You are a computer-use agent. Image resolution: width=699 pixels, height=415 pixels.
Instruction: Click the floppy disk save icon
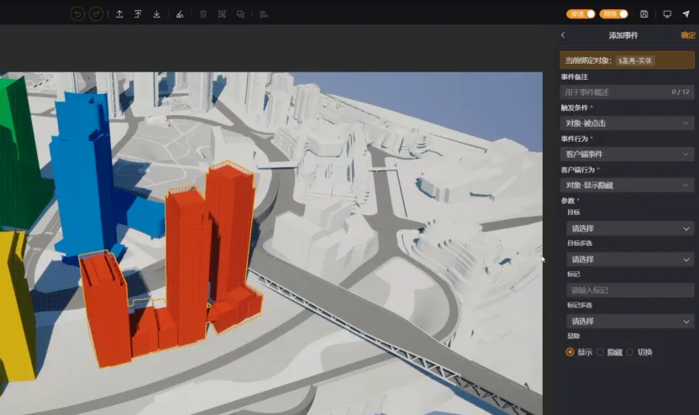tap(644, 13)
